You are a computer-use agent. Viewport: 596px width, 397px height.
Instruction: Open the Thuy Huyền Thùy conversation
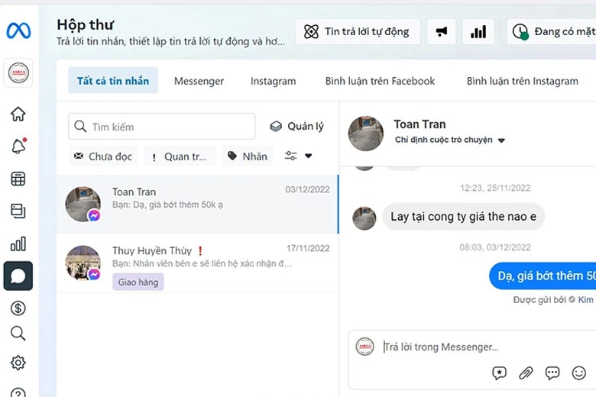point(197,263)
